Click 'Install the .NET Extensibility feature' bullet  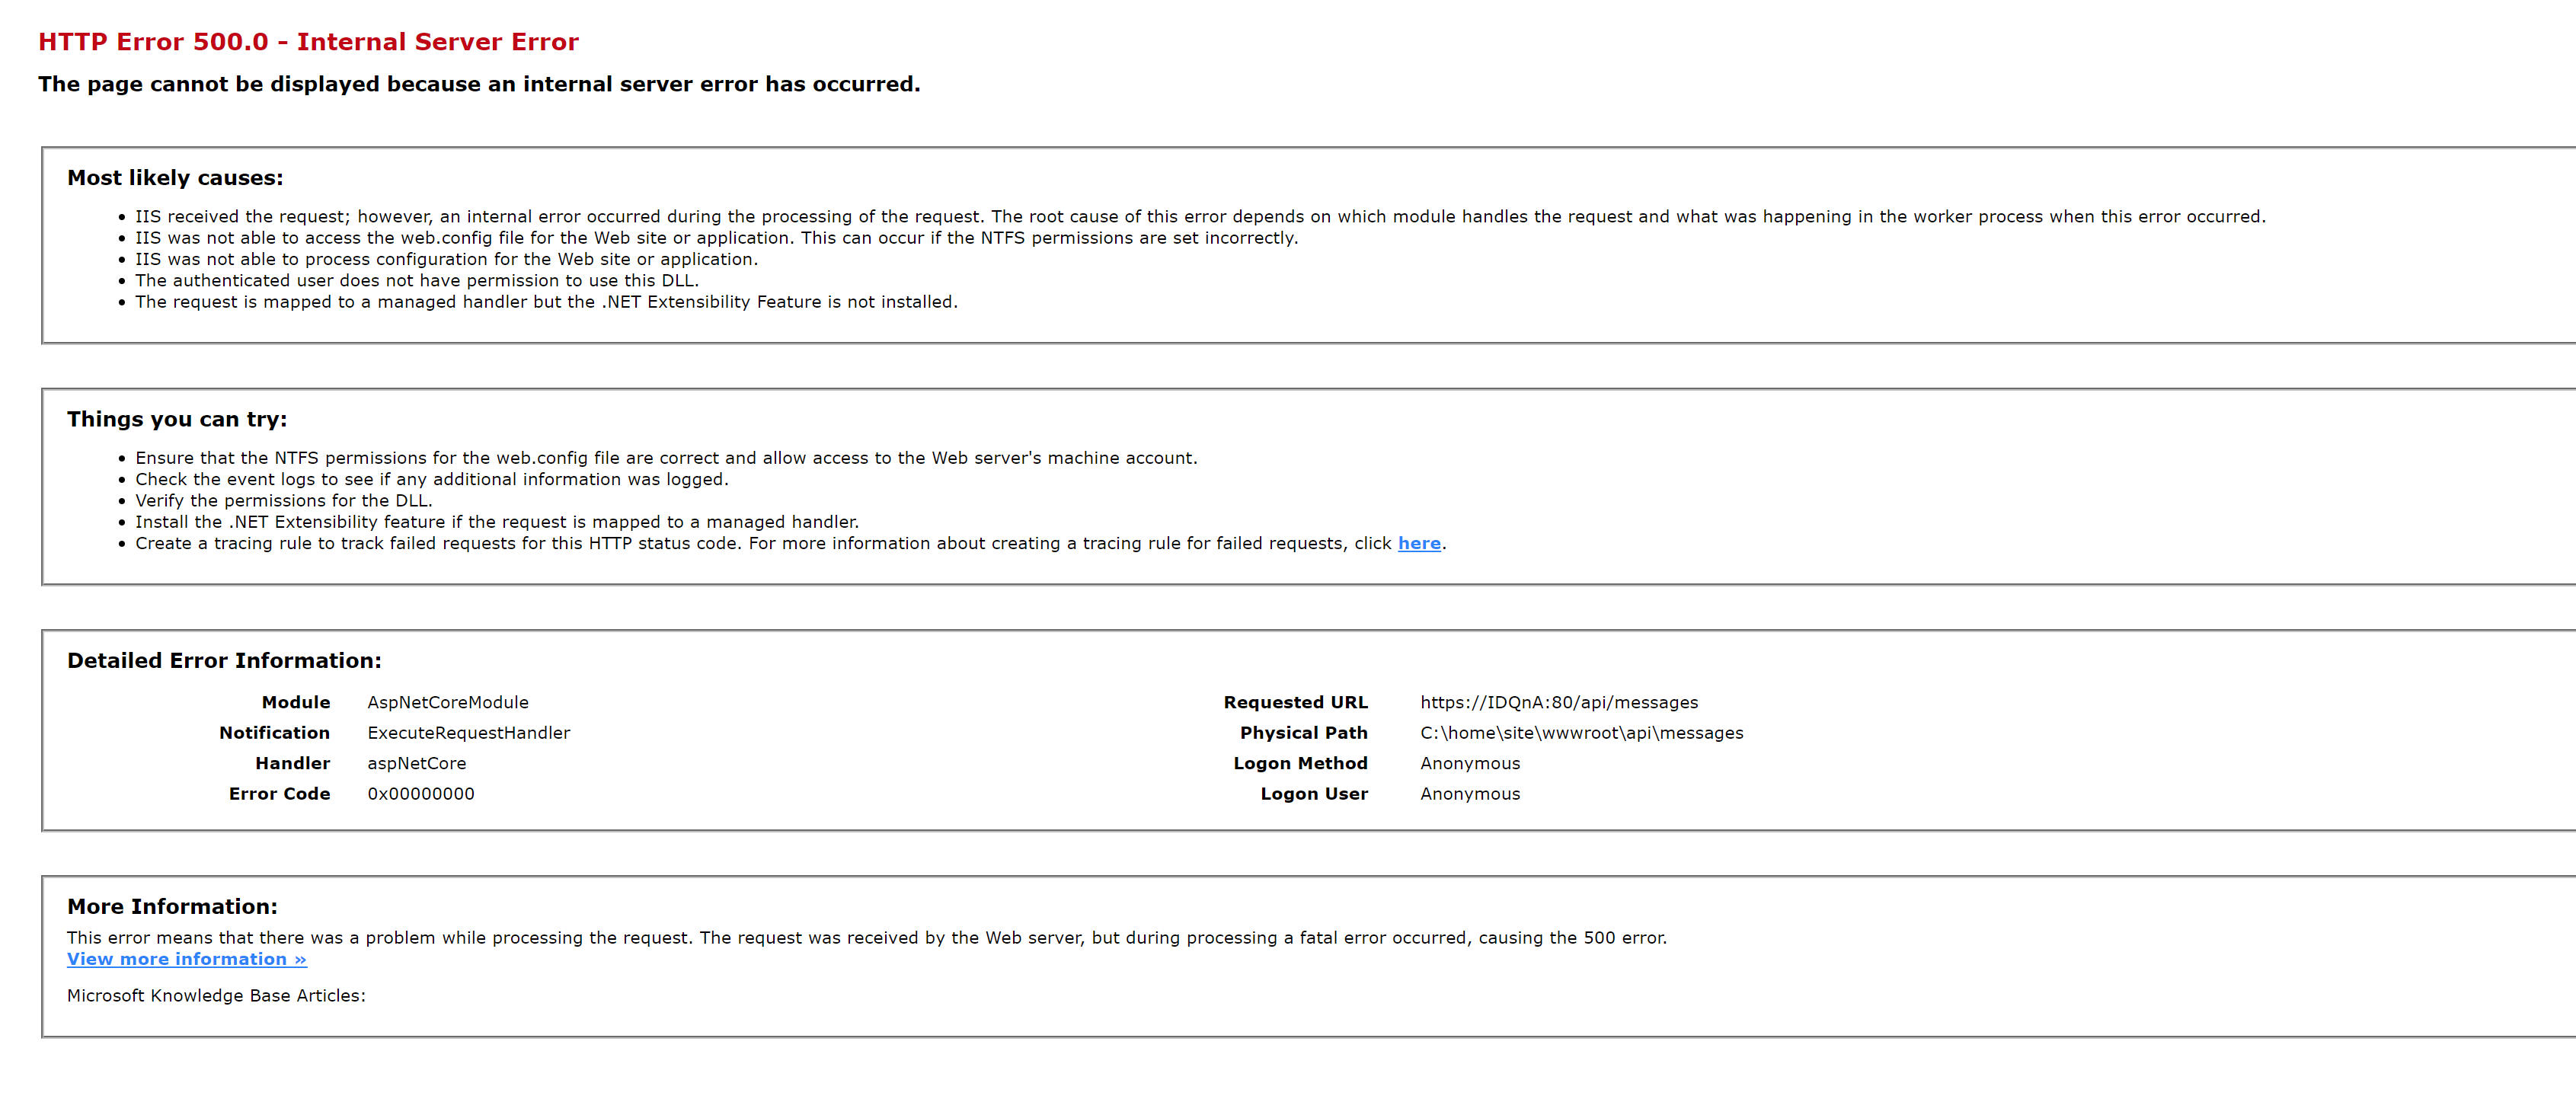[x=497, y=522]
